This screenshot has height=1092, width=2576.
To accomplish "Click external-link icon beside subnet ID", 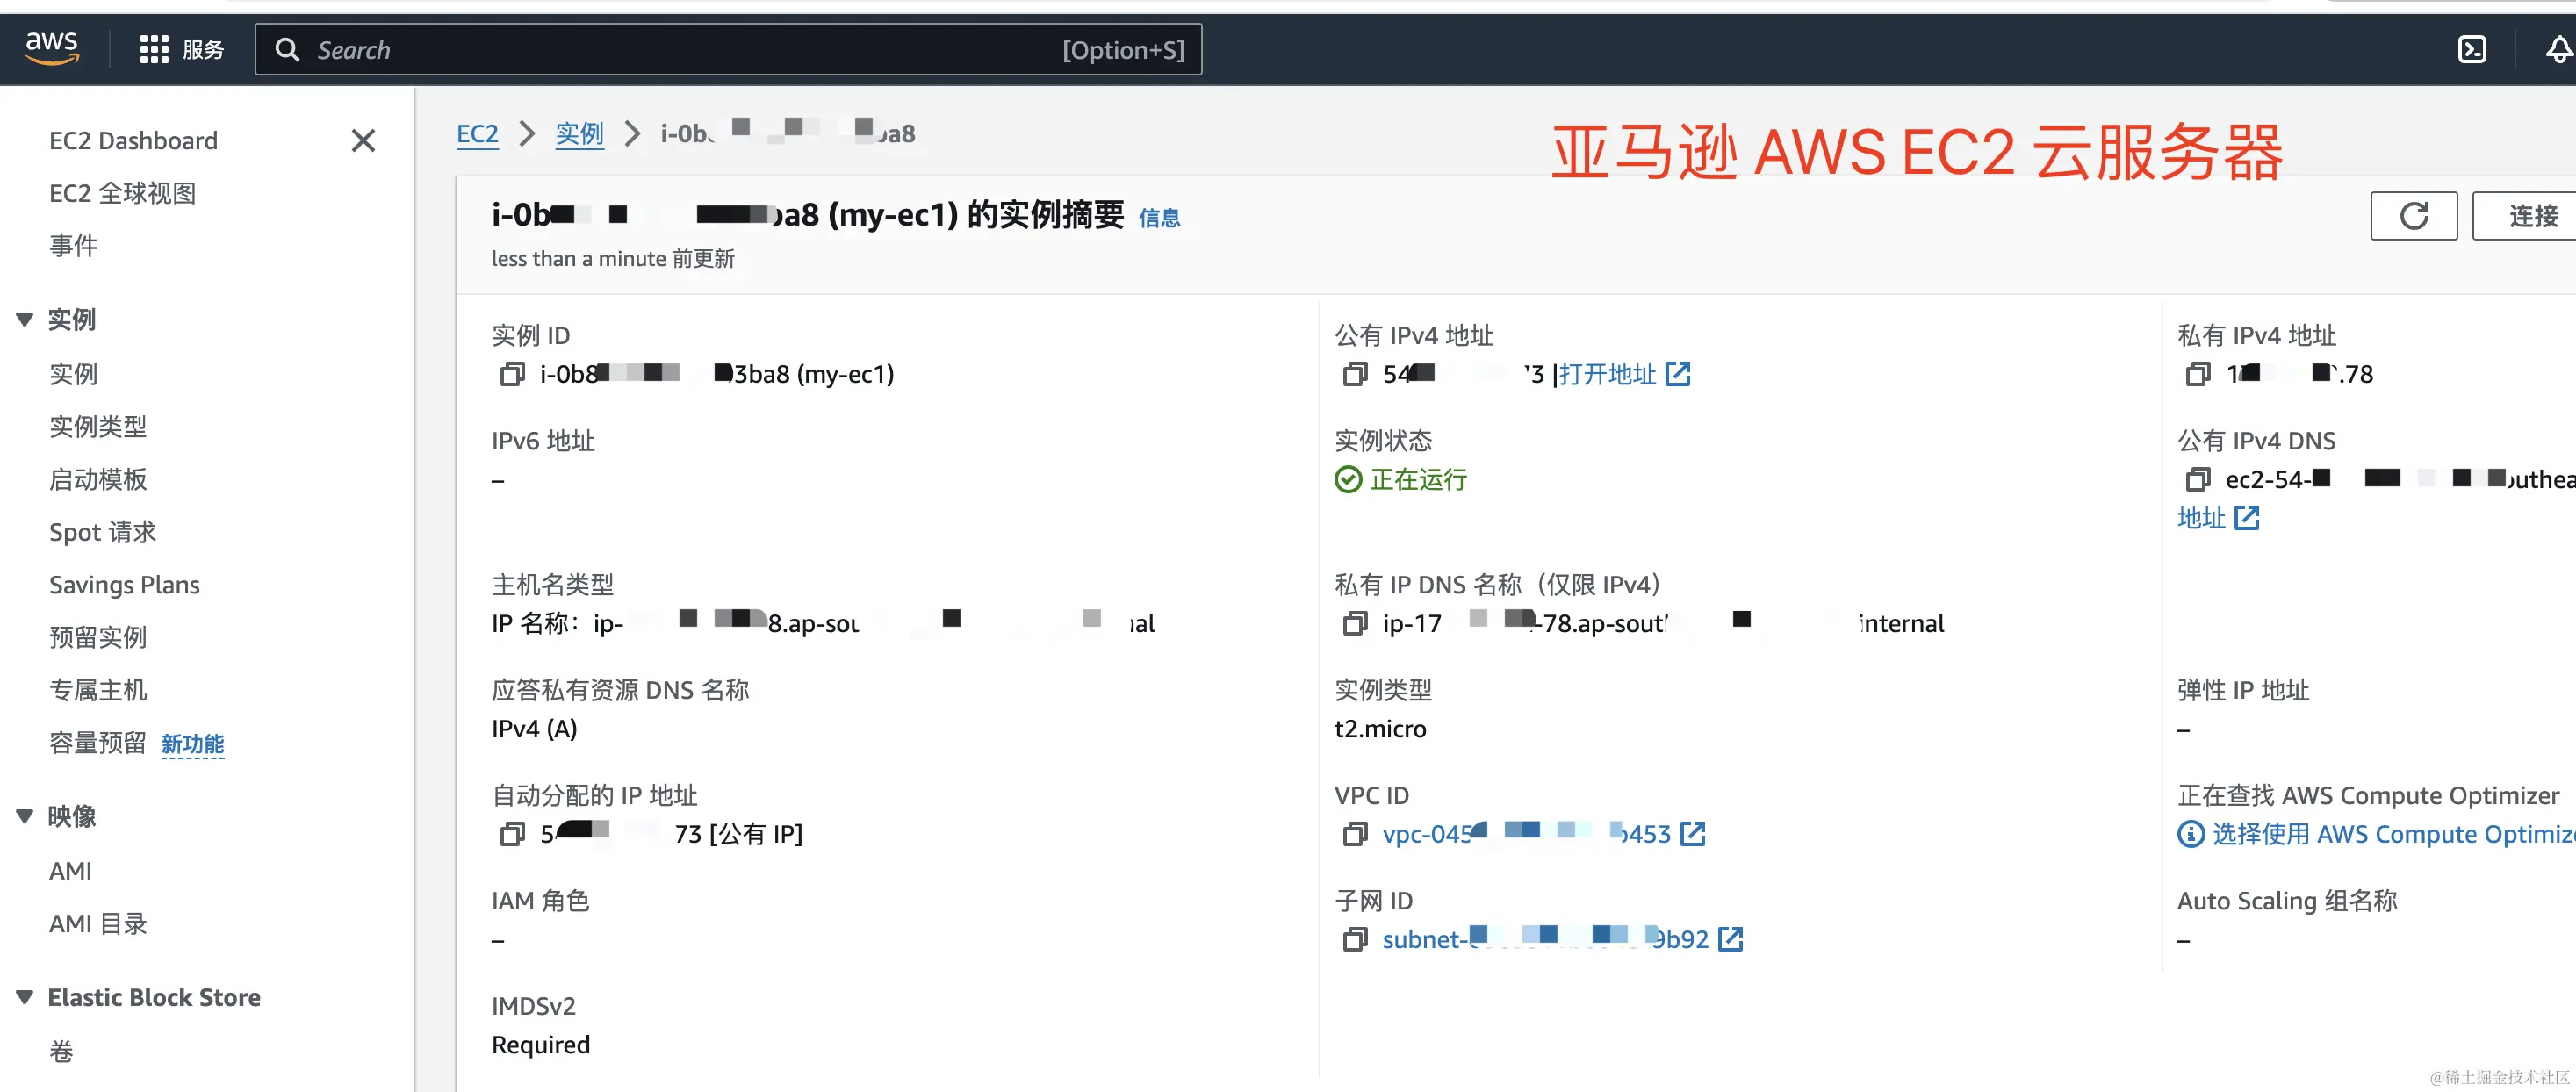I will point(1730,940).
